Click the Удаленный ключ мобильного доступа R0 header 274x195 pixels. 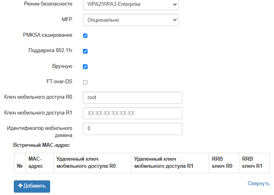click(92, 163)
